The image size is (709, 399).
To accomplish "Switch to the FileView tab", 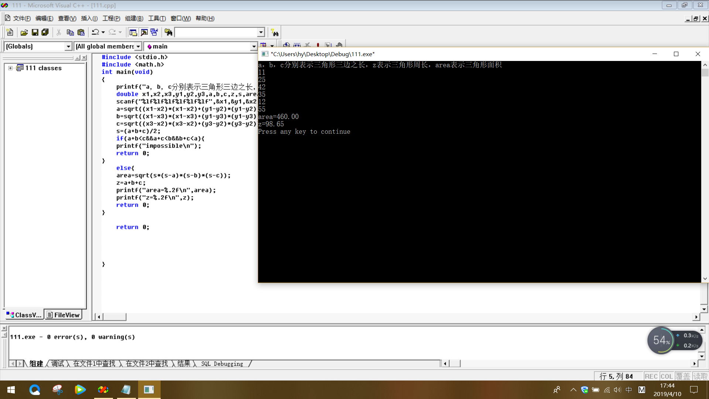I will (63, 315).
